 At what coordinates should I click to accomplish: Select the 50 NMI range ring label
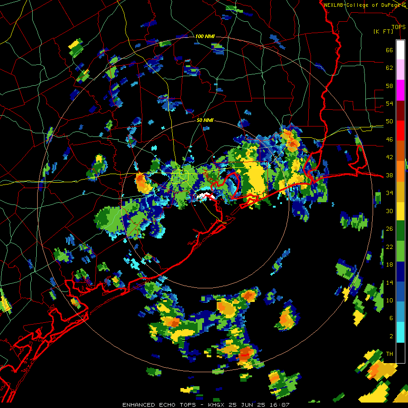point(205,120)
